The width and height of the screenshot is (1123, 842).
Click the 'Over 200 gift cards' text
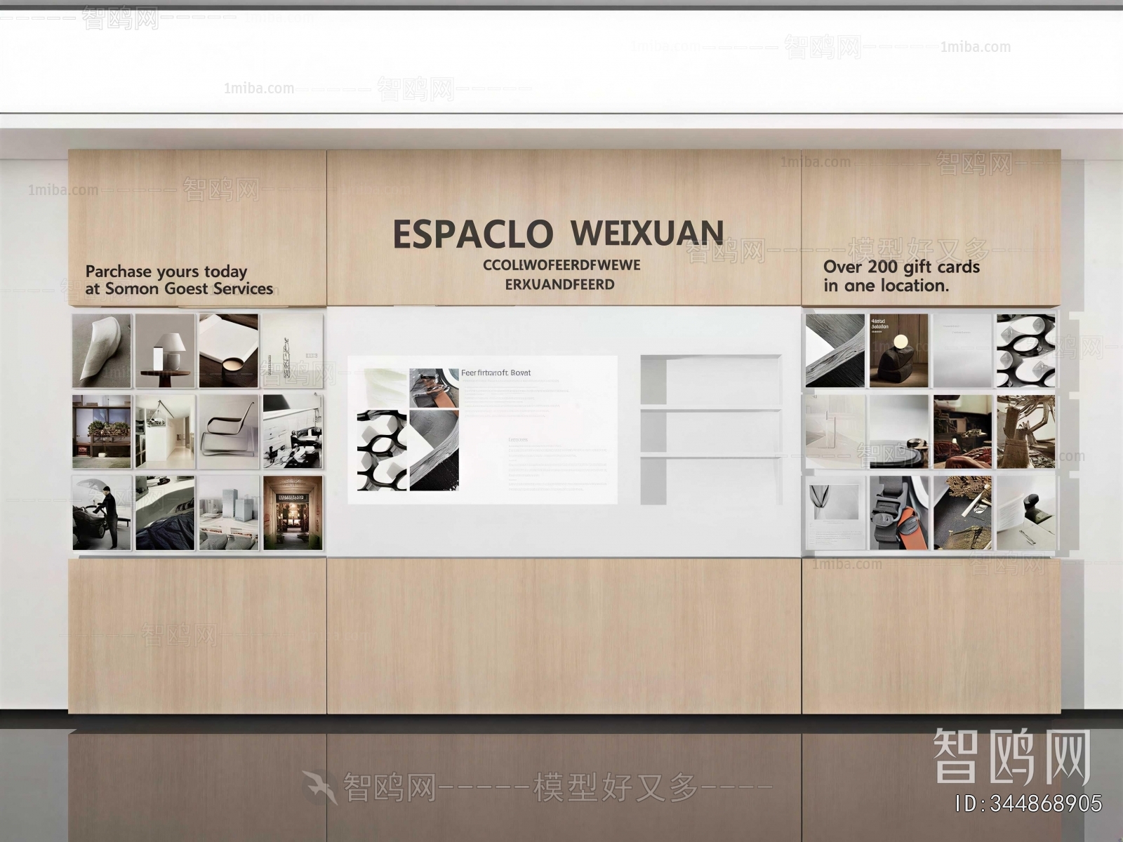(x=901, y=267)
